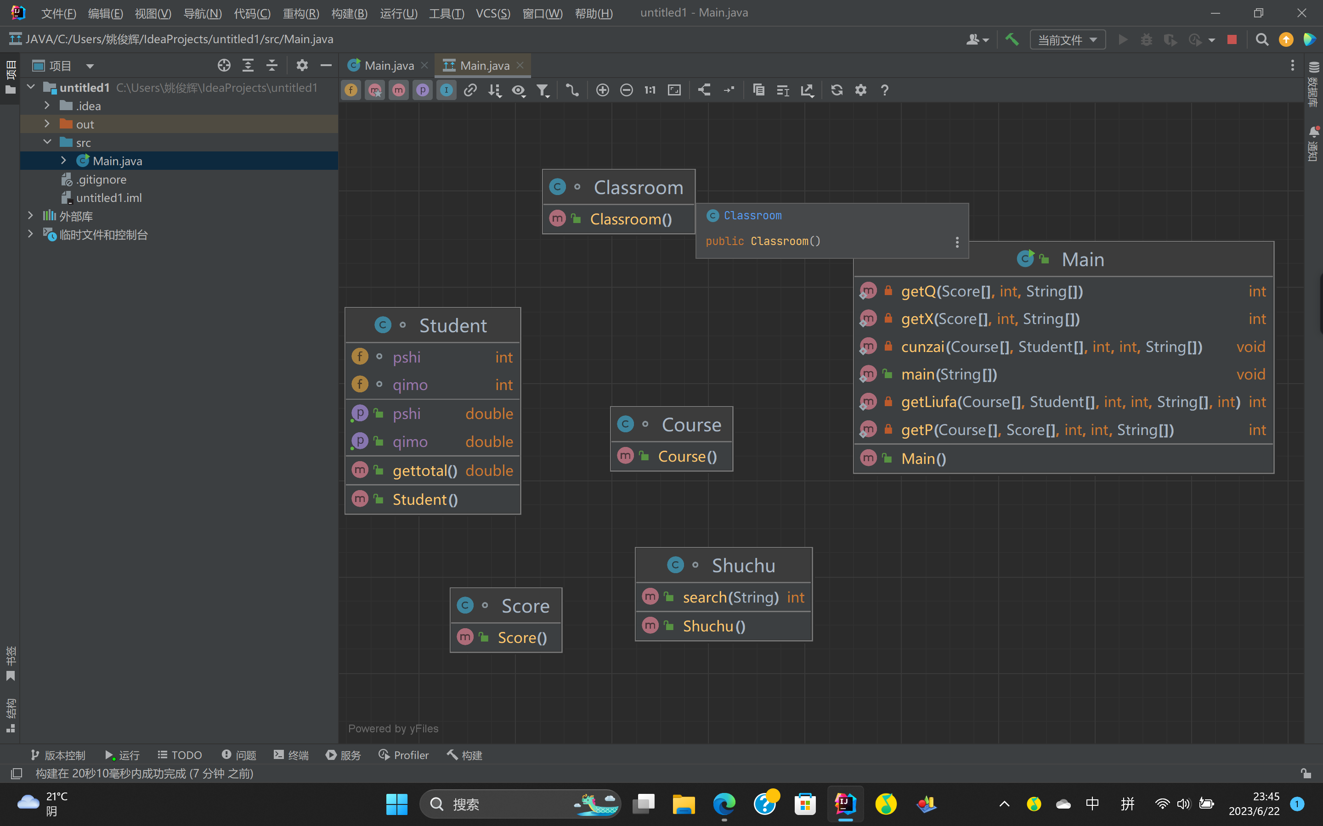Click the fit content icon in diagram toolbar

(x=674, y=90)
